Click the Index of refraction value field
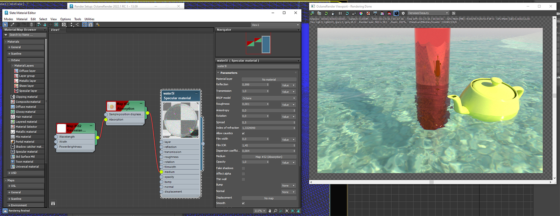The height and width of the screenshot is (216, 560). tap(269, 128)
